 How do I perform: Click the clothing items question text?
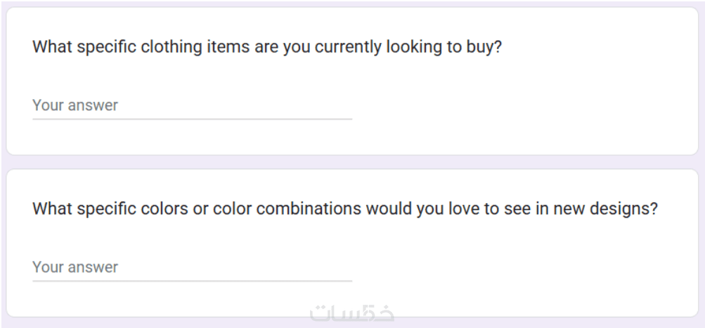(267, 48)
